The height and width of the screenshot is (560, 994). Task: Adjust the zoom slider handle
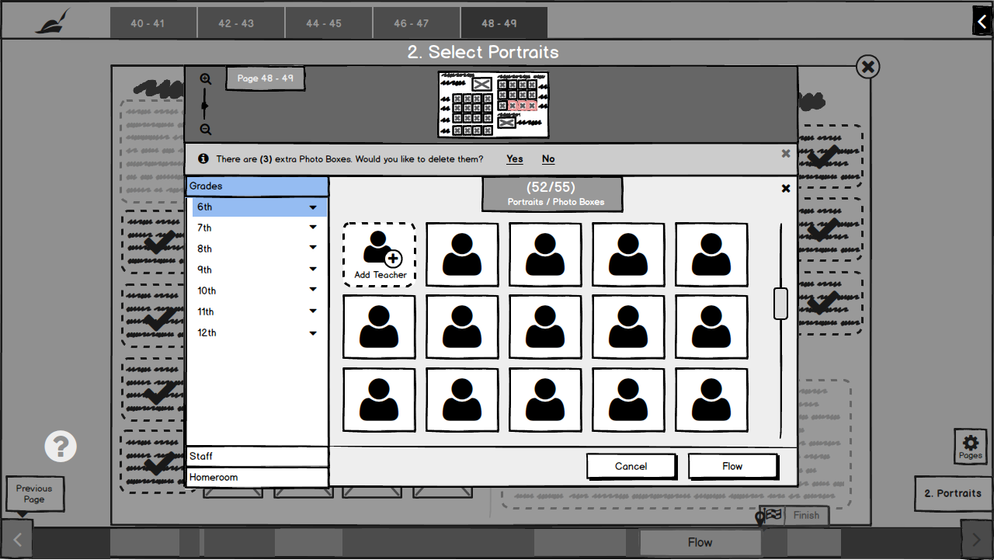[205, 105]
